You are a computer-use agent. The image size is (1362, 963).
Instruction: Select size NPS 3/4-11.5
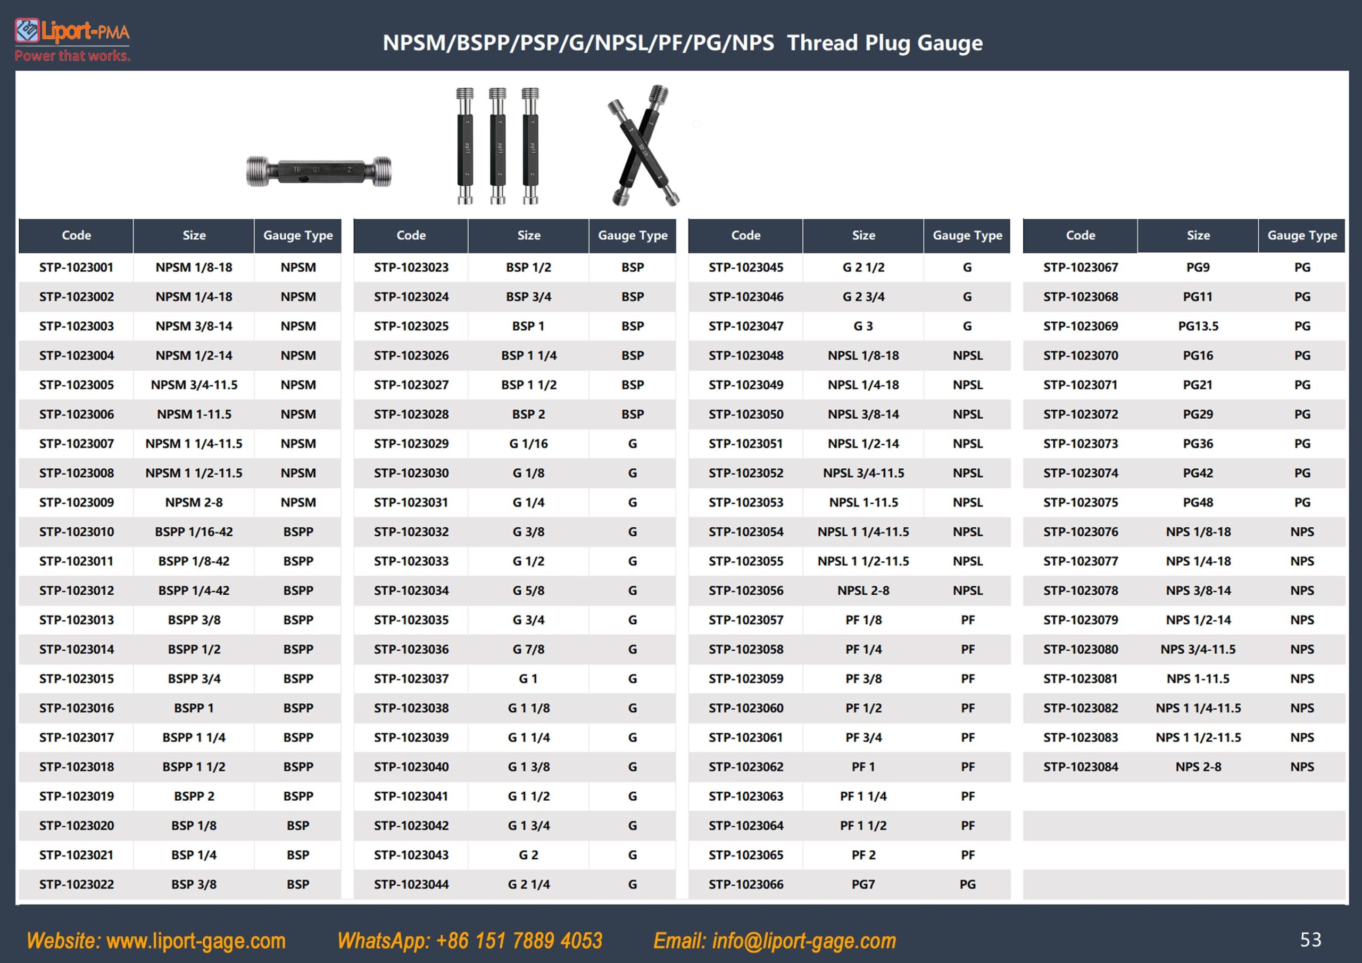tap(1198, 649)
